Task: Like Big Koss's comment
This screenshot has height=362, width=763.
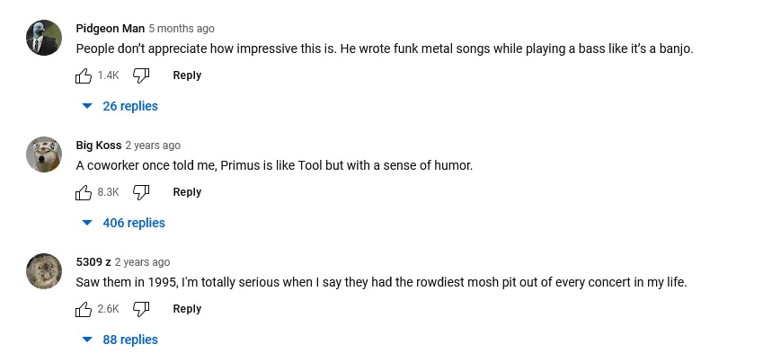Action: pyautogui.click(x=84, y=192)
